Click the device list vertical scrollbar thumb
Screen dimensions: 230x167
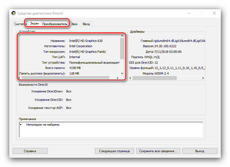(x=122, y=49)
